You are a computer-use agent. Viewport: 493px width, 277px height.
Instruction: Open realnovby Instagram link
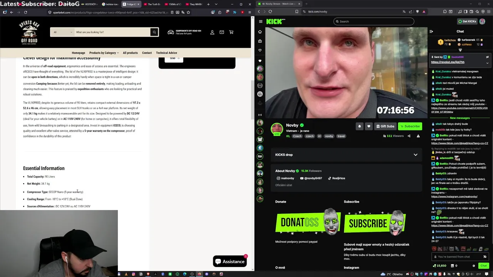285,178
